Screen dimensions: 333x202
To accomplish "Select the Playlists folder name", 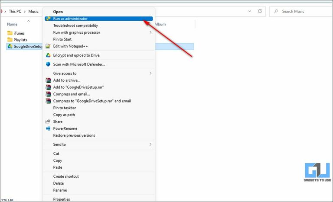I will point(20,40).
